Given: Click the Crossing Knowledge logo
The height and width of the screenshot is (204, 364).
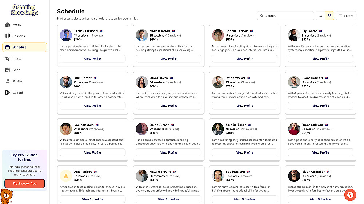Looking at the screenshot, I should 24,10.
